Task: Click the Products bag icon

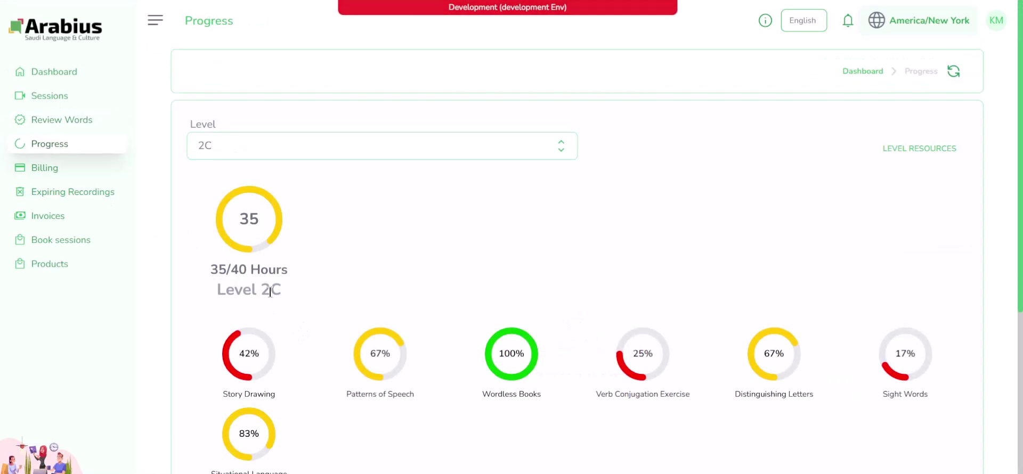Action: click(20, 264)
